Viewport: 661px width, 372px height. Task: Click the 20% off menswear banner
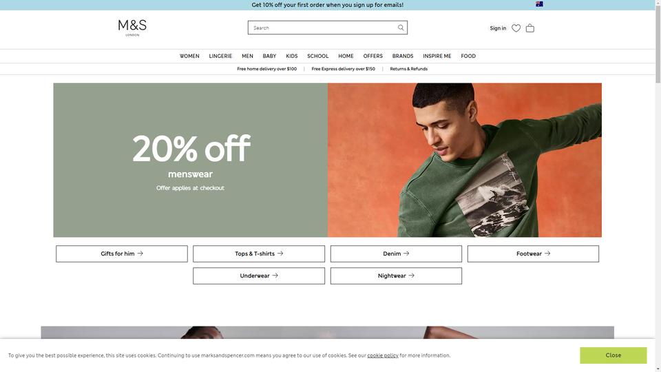pos(327,160)
